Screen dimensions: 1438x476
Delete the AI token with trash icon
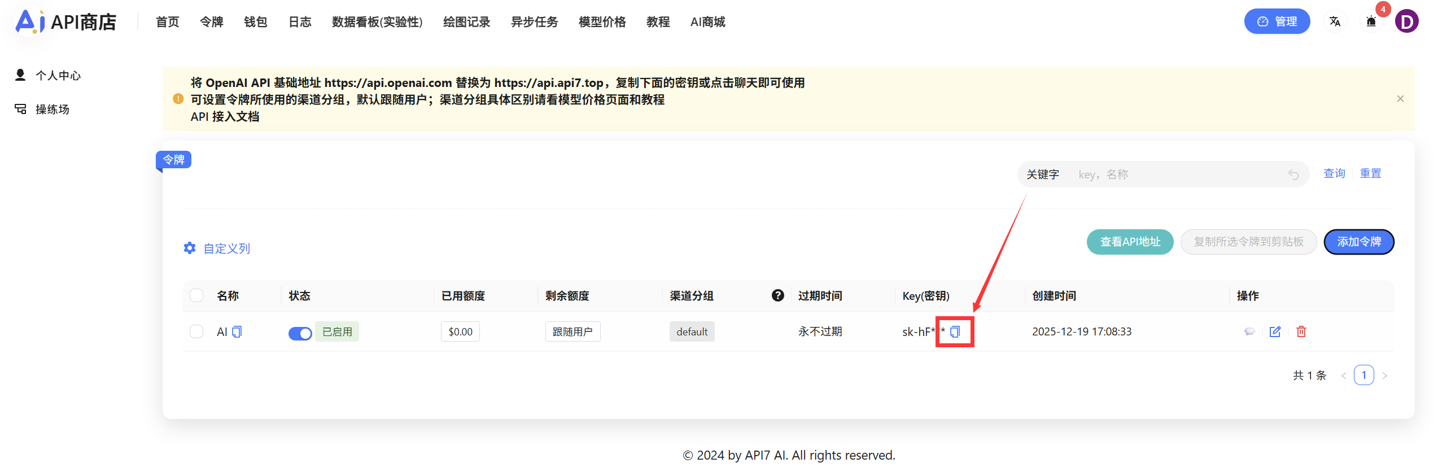pos(1301,332)
